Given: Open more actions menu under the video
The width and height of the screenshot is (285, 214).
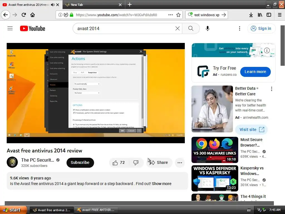Looking at the screenshot, I should coord(180,163).
